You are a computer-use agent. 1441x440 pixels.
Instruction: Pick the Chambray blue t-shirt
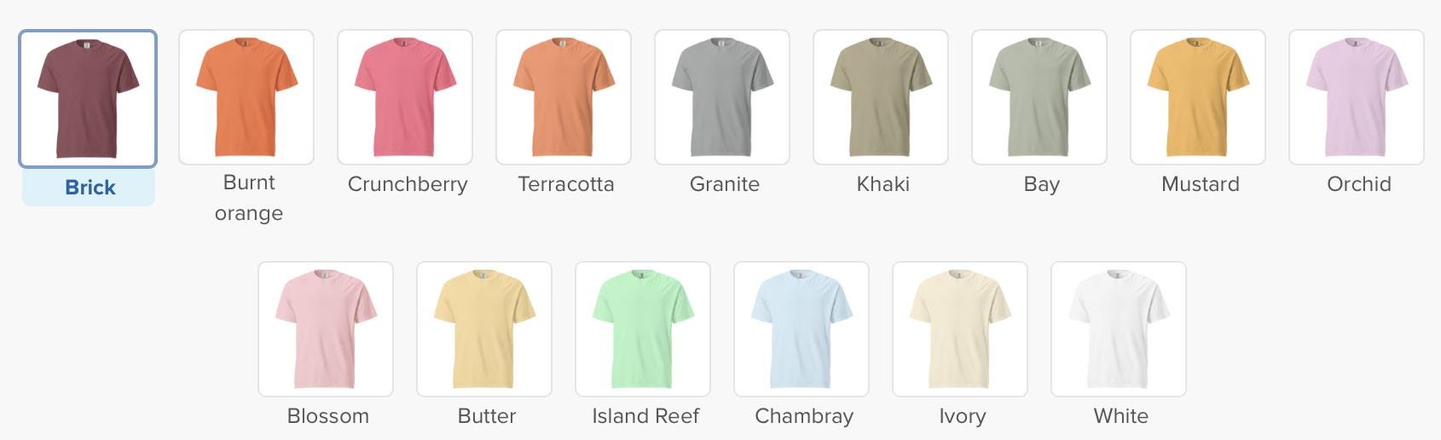[x=802, y=329]
